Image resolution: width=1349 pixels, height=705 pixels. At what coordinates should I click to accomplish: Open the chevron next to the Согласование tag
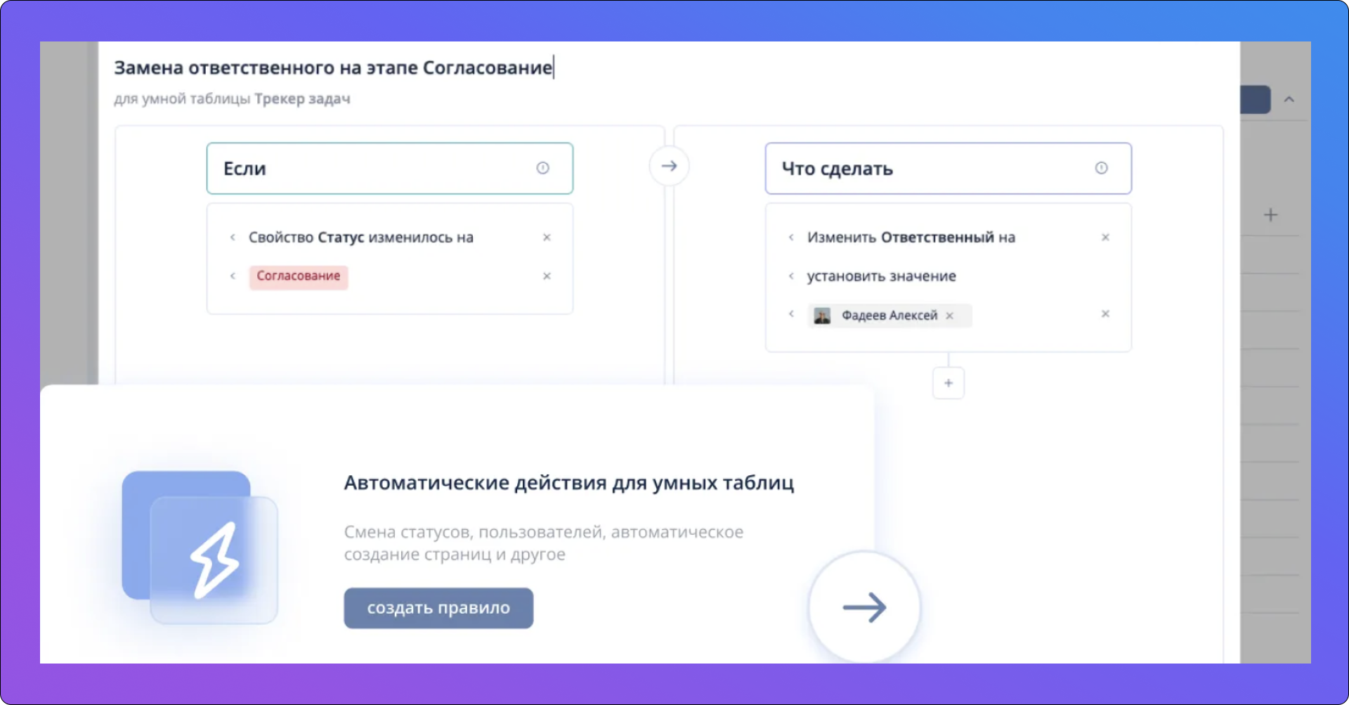tap(233, 276)
